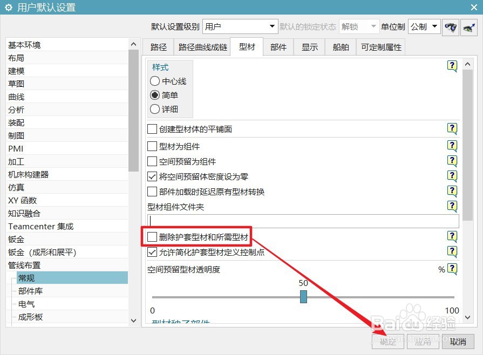
Task: Open help for the 样式 style options
Action: coord(452,66)
